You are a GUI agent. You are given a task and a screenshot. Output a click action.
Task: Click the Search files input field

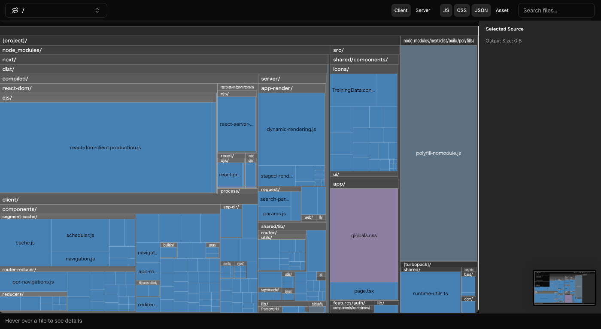coord(557,10)
